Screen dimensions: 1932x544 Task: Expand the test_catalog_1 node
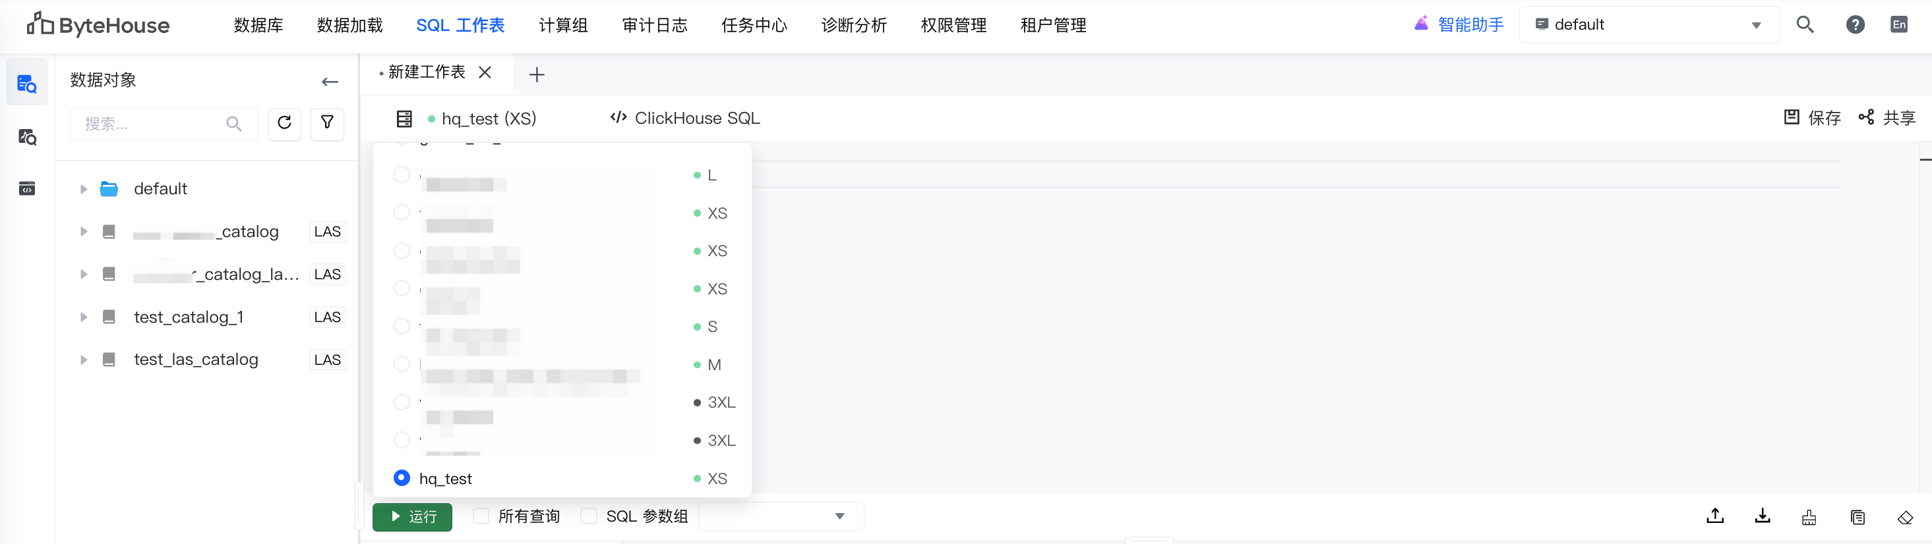coord(83,317)
